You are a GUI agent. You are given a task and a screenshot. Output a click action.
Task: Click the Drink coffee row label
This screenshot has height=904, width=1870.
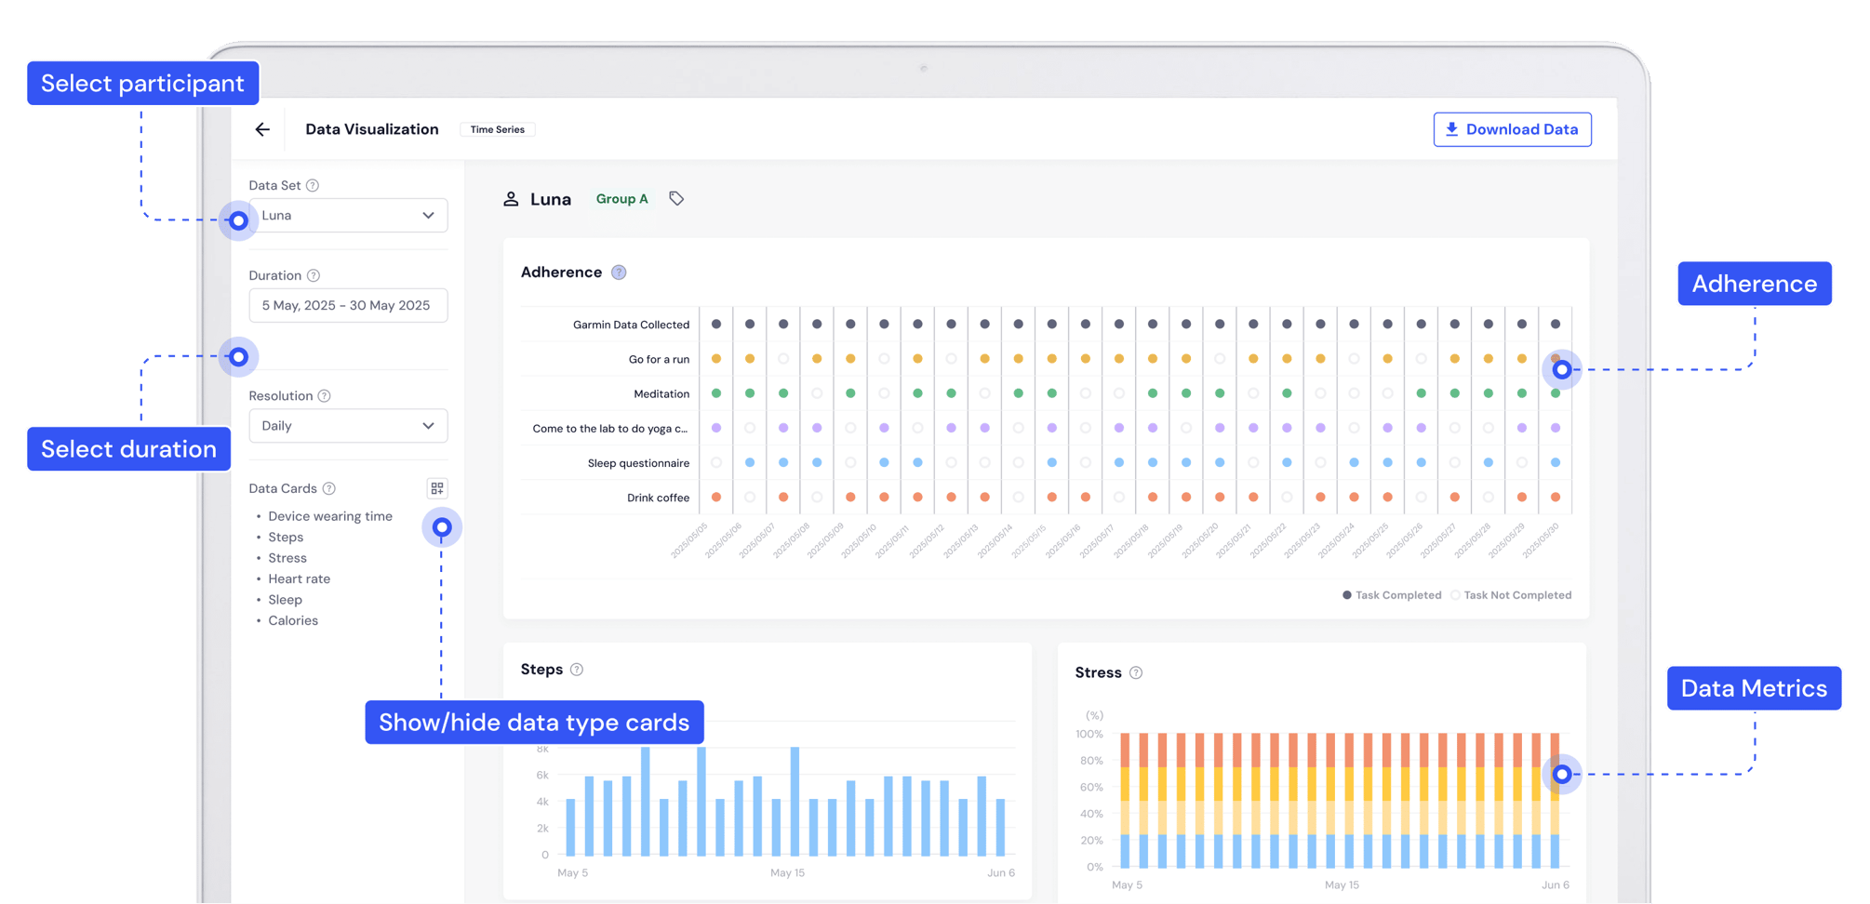[x=658, y=498]
